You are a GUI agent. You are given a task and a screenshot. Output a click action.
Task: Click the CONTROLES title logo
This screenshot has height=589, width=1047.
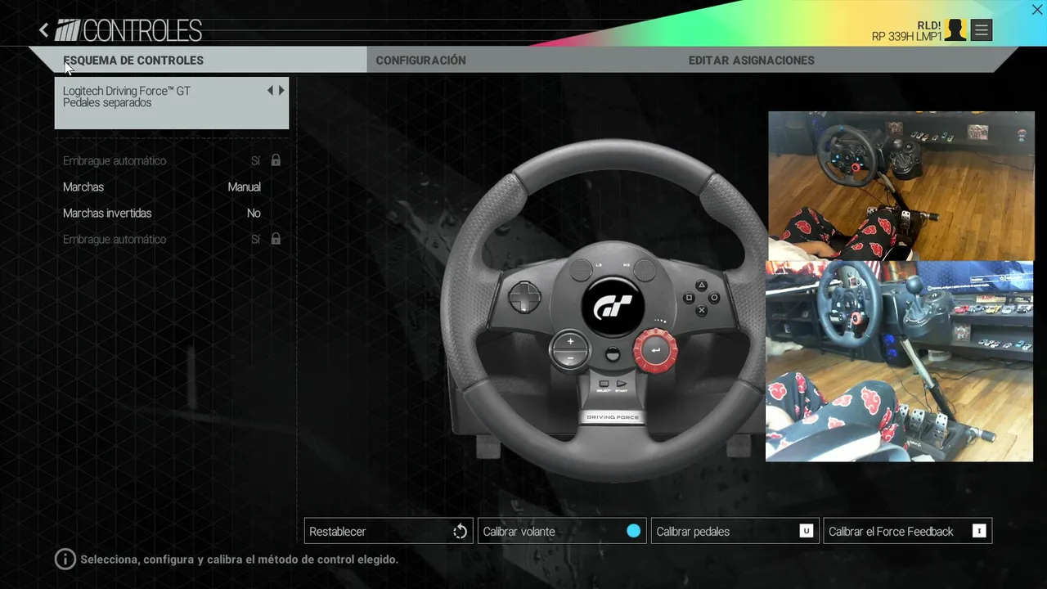pyautogui.click(x=128, y=31)
